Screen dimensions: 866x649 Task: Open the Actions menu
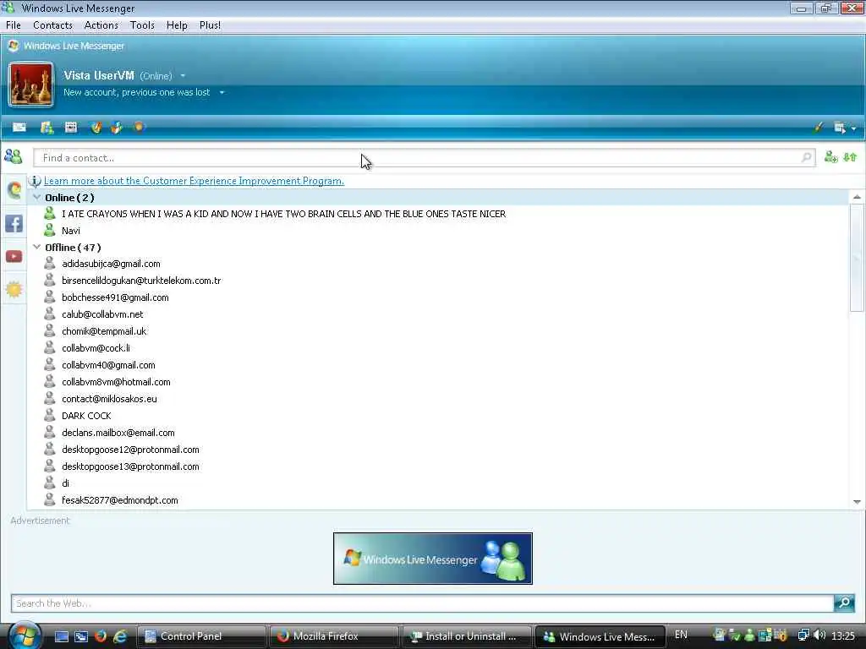tap(101, 25)
